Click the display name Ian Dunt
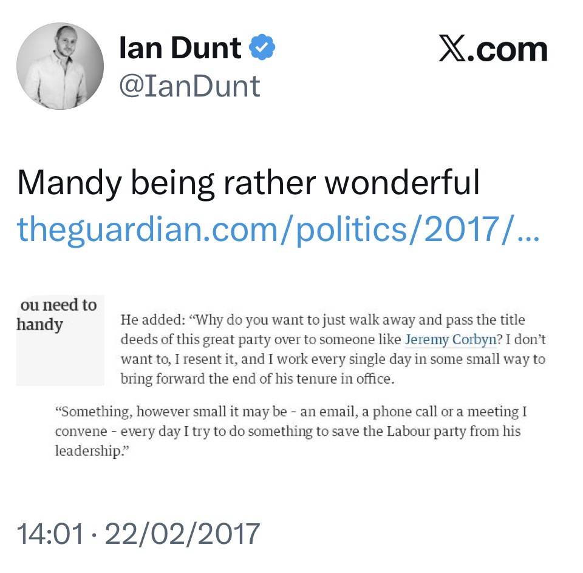 click(x=180, y=48)
